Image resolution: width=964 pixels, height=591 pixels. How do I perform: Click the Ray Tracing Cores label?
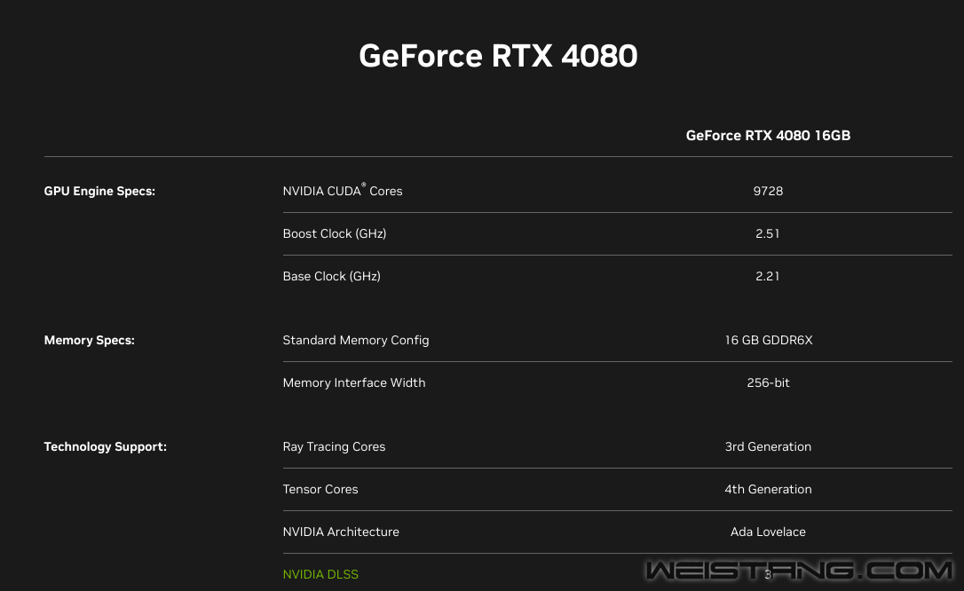[x=334, y=446]
